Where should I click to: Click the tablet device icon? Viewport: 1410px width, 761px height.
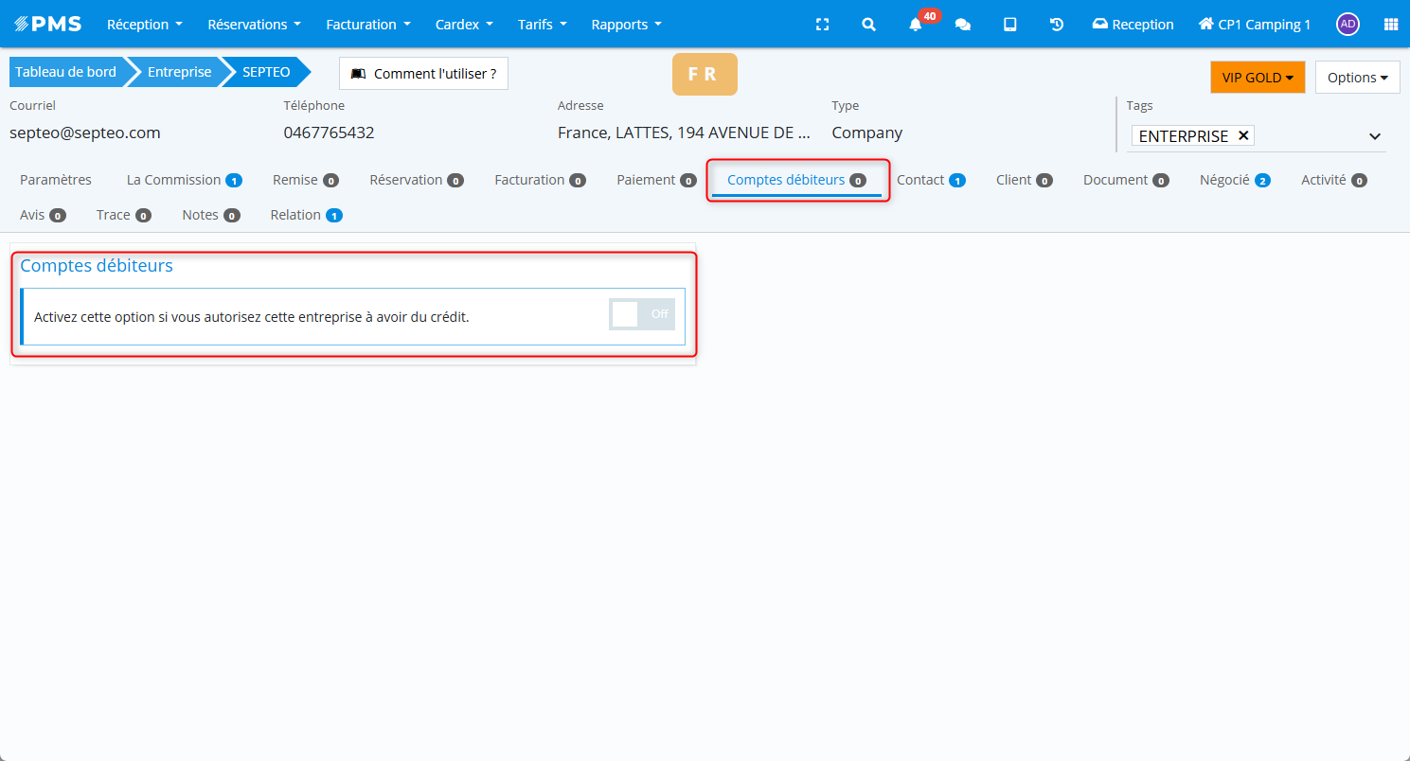pos(1010,25)
